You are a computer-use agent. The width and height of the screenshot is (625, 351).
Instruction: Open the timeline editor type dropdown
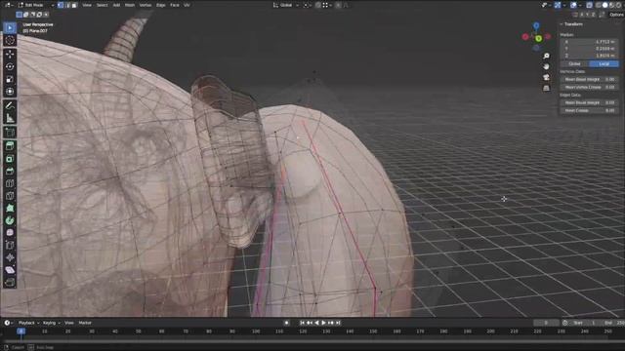tap(9, 323)
